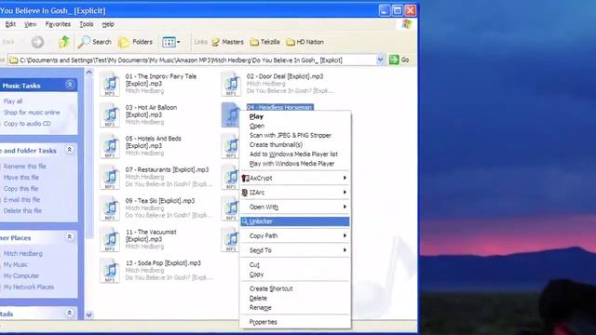Open the Masters link folder
This screenshot has height=335, width=596.
(227, 42)
